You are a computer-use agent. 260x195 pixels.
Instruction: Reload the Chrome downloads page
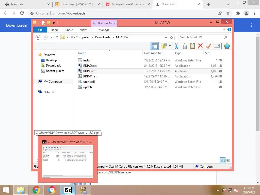pos(22,13)
